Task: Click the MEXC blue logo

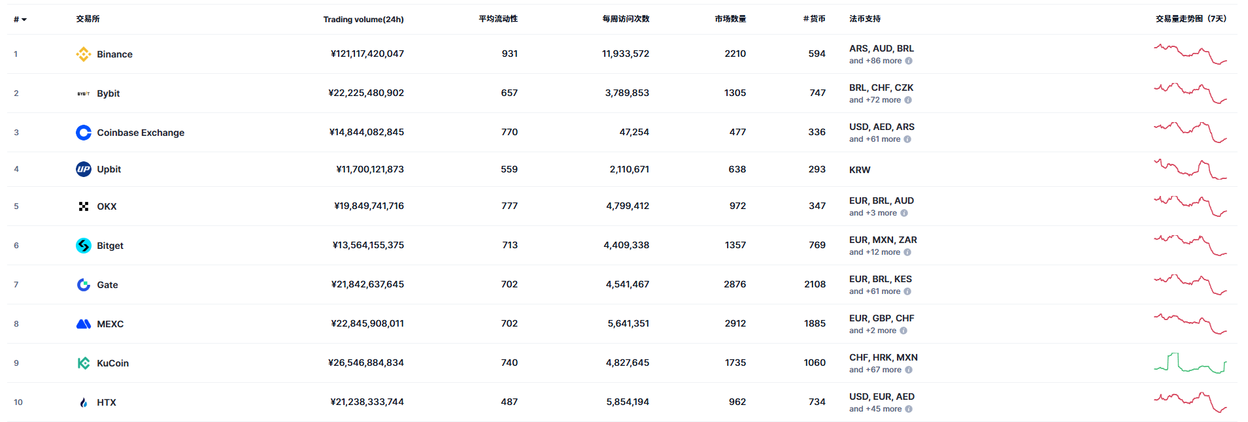Action: (x=83, y=323)
